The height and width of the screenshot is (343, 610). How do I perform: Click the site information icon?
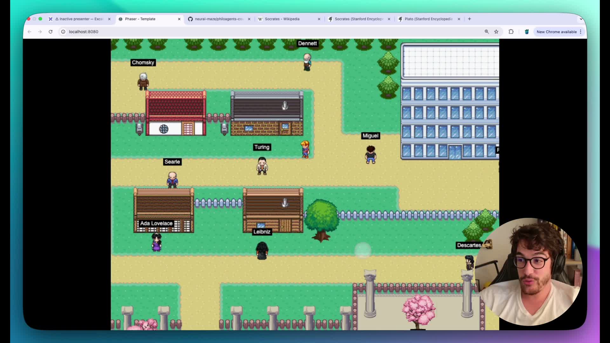[x=63, y=32]
